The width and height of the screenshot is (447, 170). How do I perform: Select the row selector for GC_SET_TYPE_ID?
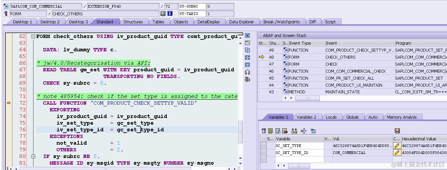(x=264, y=153)
